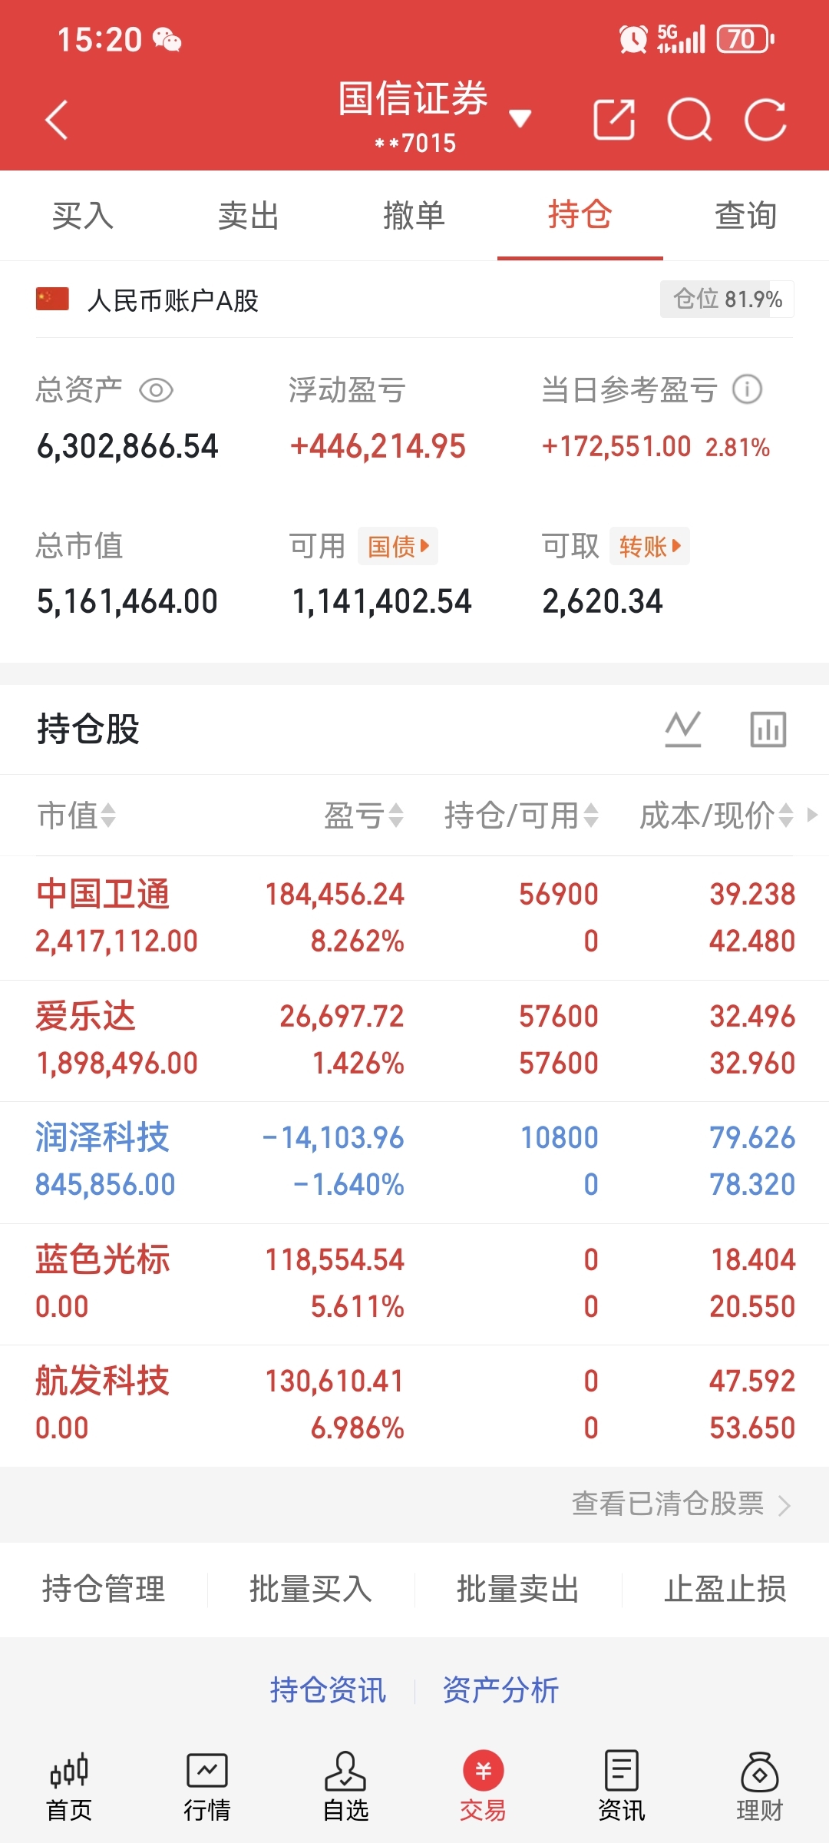Sort holdings by 市值 column

pyautogui.click(x=77, y=816)
